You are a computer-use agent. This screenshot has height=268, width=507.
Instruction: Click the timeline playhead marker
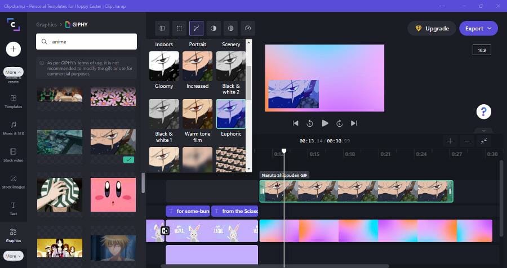click(x=284, y=151)
